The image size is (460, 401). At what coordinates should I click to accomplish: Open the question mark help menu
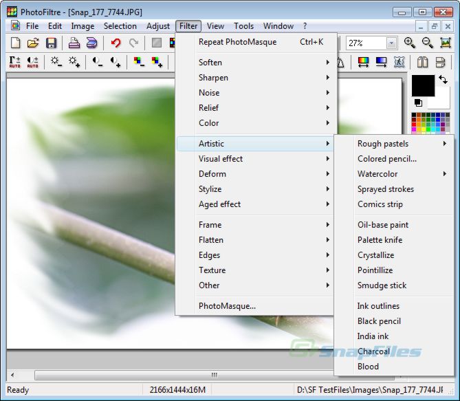pos(305,26)
